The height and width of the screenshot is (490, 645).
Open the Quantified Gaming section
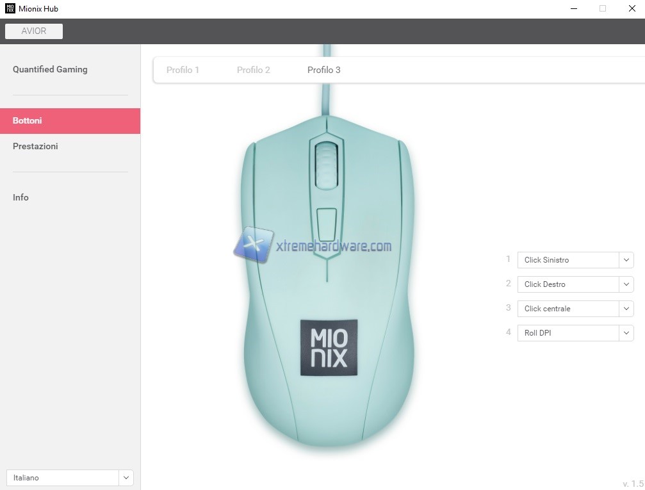(x=50, y=69)
